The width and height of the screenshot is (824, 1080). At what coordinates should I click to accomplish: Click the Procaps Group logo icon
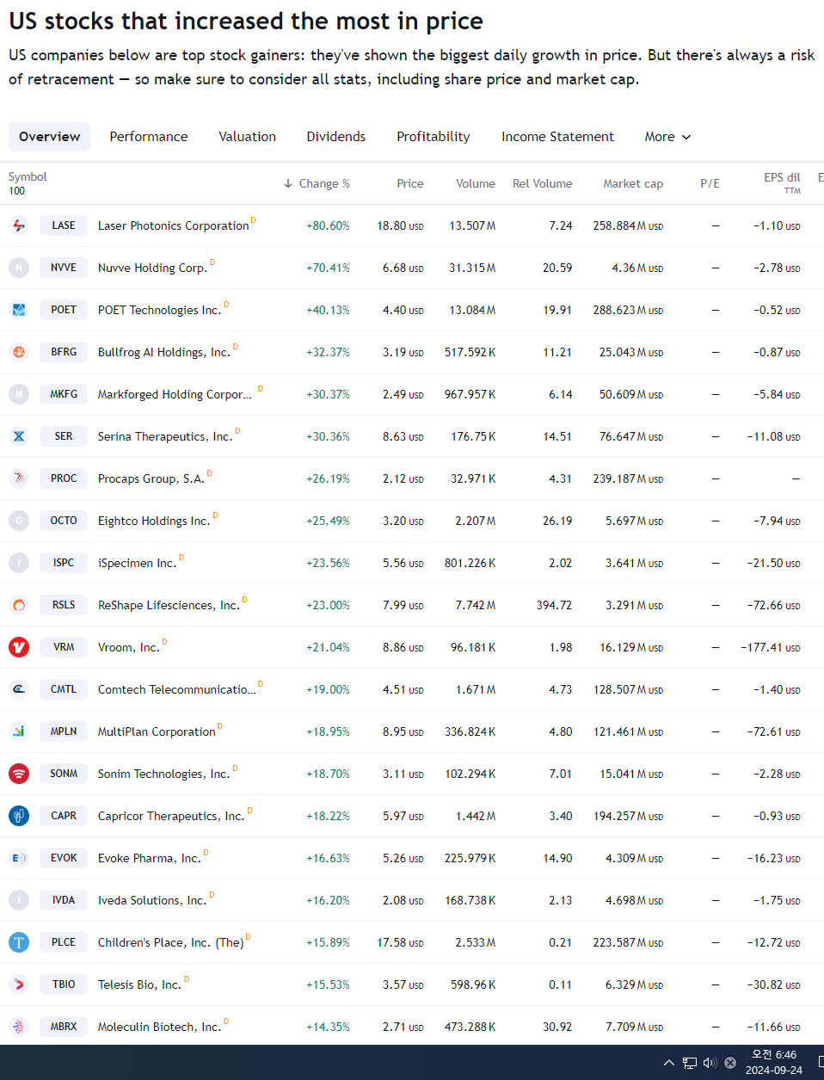(19, 478)
